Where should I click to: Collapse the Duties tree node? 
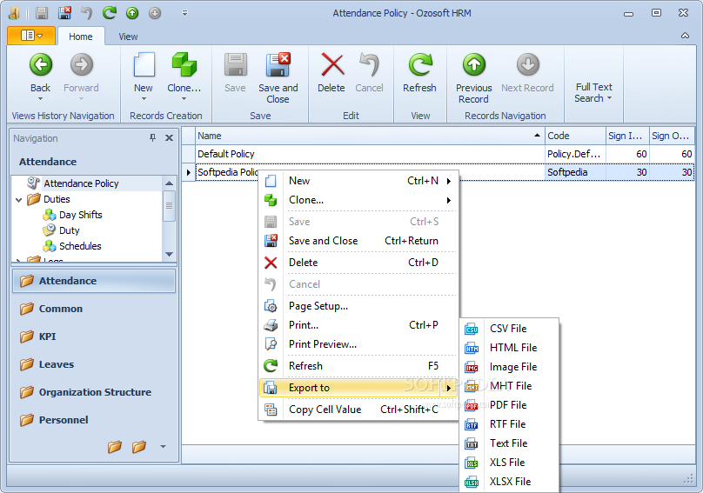(19, 200)
